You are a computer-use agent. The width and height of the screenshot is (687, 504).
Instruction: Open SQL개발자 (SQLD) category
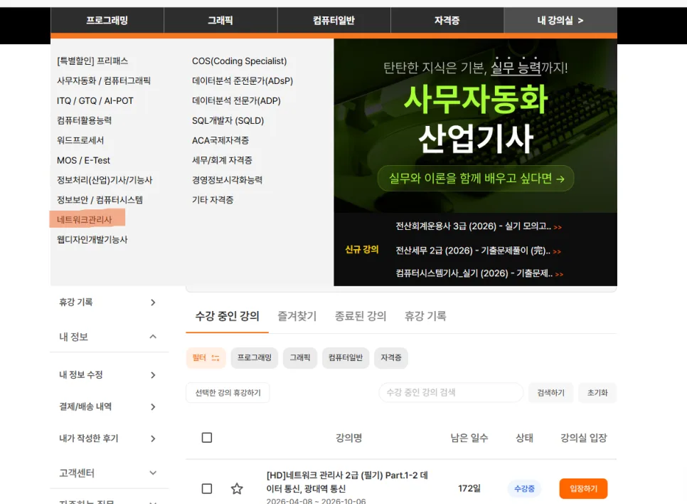pyautogui.click(x=228, y=120)
